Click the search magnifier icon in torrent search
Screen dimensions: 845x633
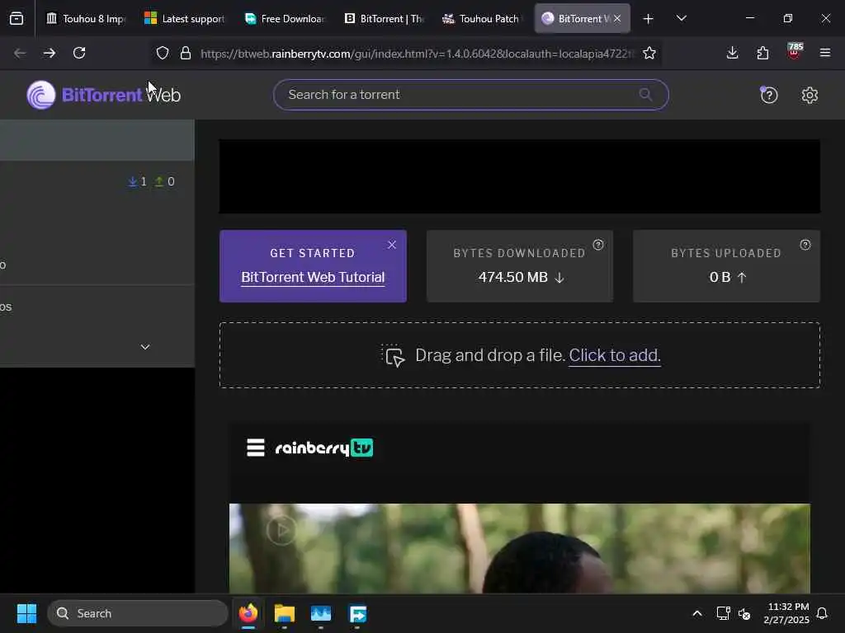(645, 95)
